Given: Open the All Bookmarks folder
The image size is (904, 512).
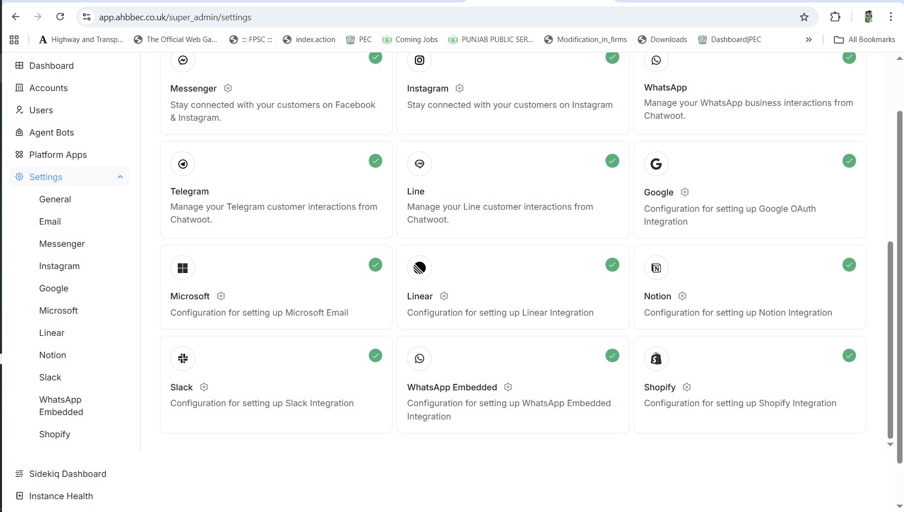Looking at the screenshot, I should pos(864,40).
